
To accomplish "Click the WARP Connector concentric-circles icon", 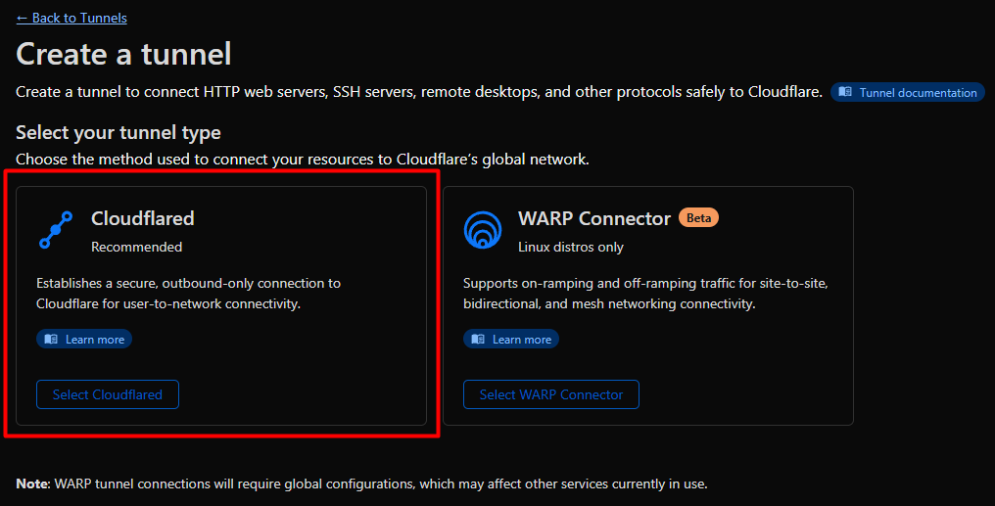I will point(482,230).
